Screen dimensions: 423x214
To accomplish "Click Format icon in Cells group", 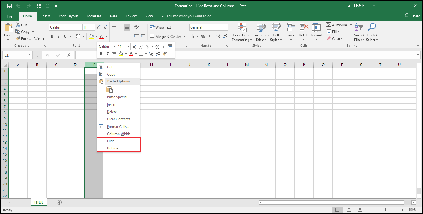I will click(x=316, y=27).
